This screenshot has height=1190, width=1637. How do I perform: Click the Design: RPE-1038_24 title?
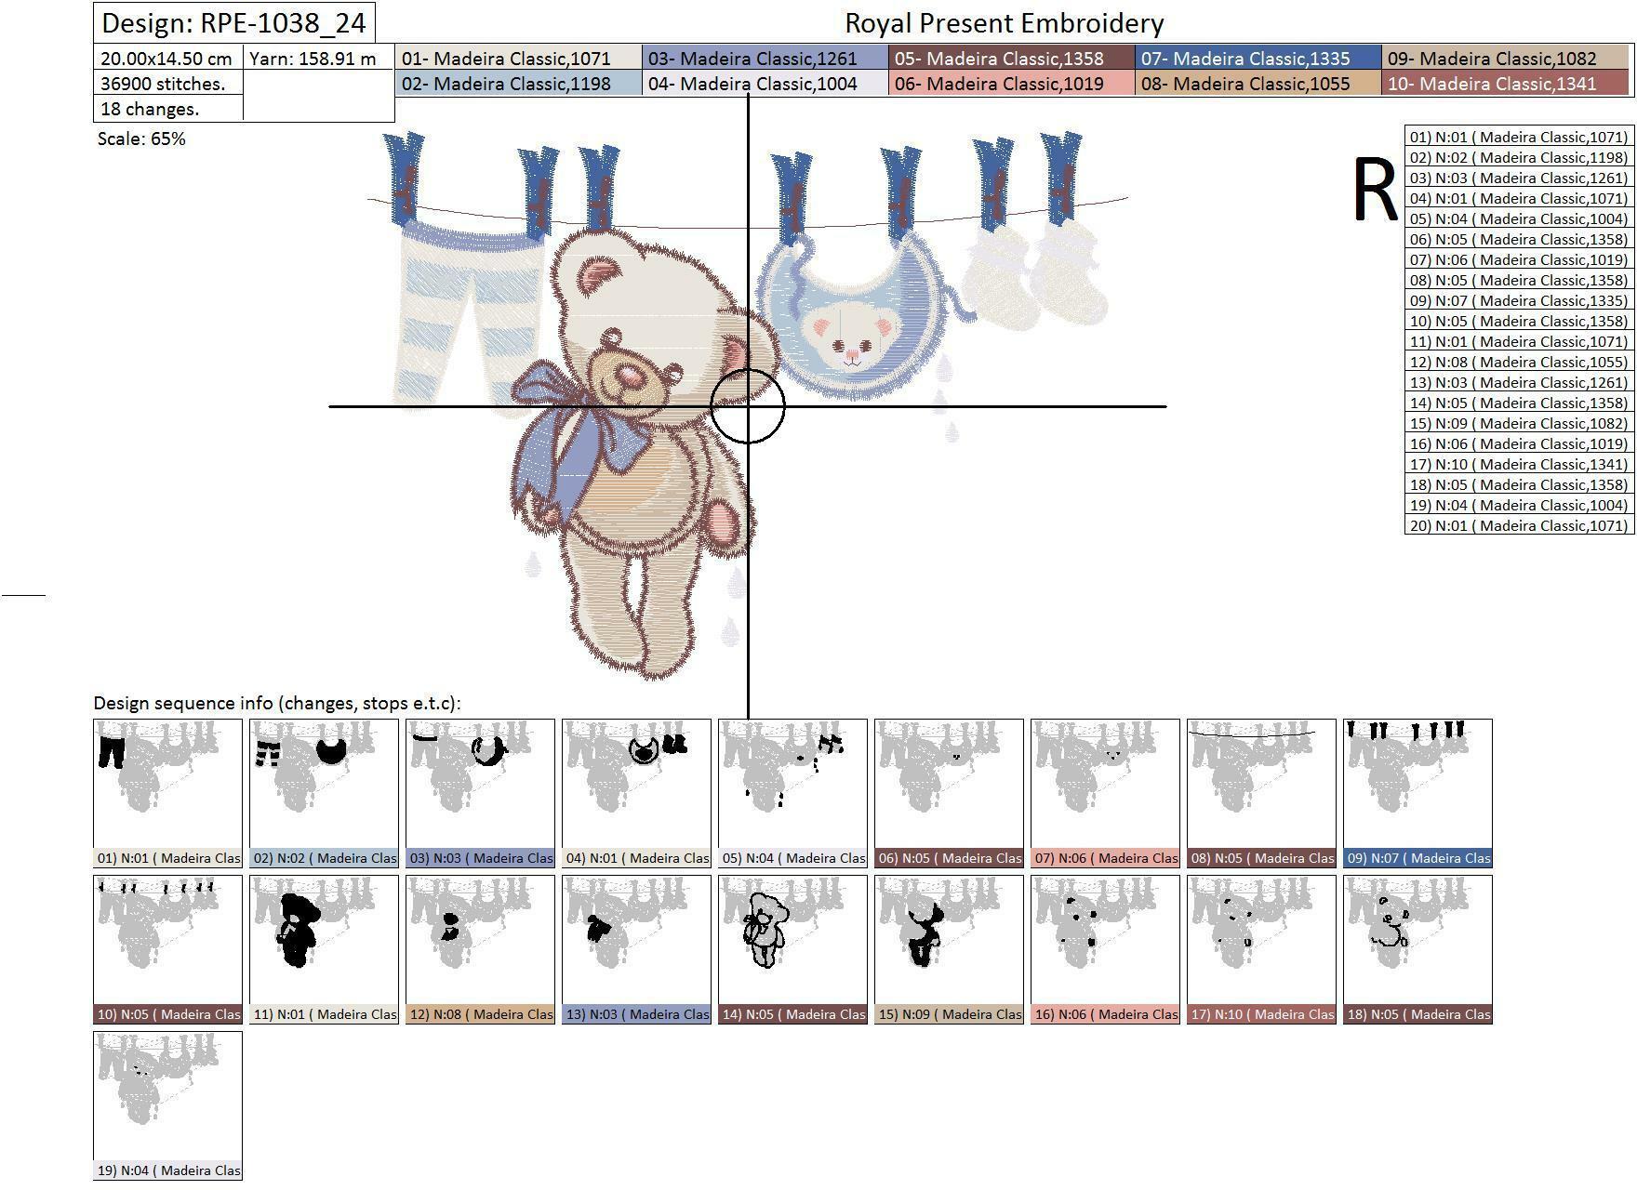pos(233,22)
